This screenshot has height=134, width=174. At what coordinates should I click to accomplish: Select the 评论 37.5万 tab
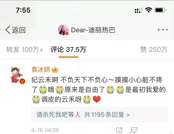(68, 49)
